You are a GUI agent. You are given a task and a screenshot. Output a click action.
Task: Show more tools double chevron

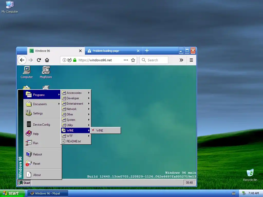tap(181, 60)
